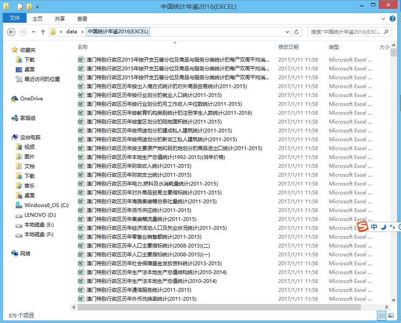This screenshot has width=401, height=323.
Task: Switch to the 共享 tab
Action: pos(59,19)
